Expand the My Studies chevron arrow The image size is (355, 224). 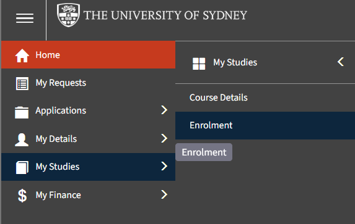[164, 166]
